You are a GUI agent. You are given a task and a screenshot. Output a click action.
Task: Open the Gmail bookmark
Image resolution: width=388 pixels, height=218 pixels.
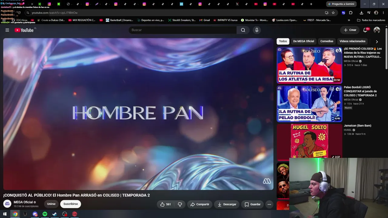click(205, 20)
